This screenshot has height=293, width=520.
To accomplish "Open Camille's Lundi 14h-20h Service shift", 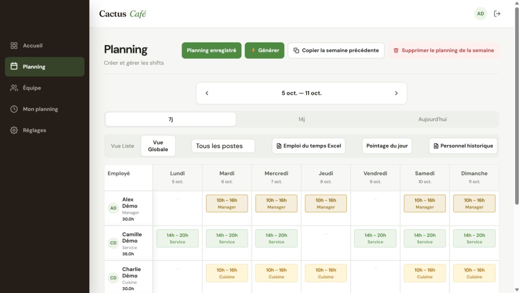I will tap(178, 238).
